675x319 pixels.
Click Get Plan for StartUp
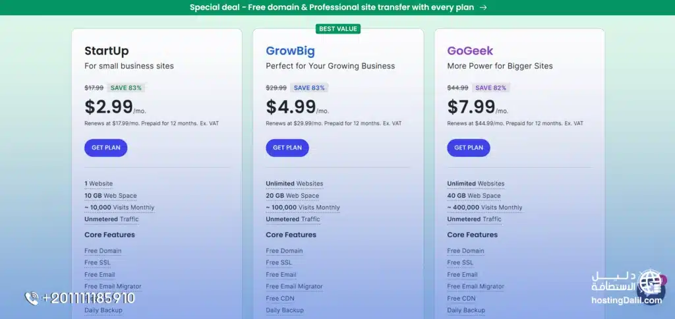coord(105,148)
